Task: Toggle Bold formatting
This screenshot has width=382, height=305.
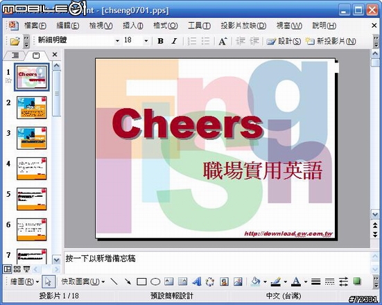Action: point(160,41)
